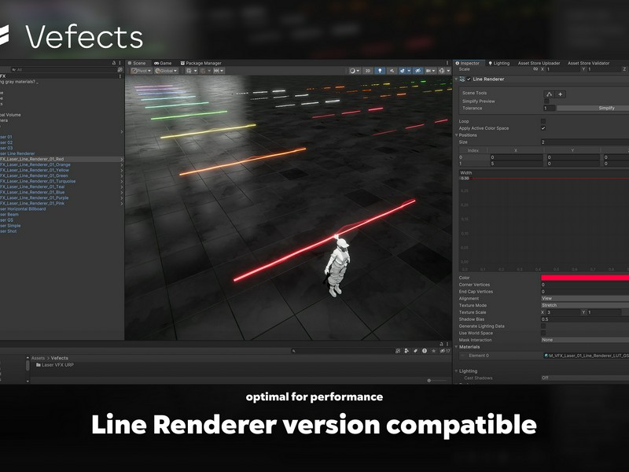Toggle hidden packages count icon showing 17
629x472 pixels.
tap(445, 351)
